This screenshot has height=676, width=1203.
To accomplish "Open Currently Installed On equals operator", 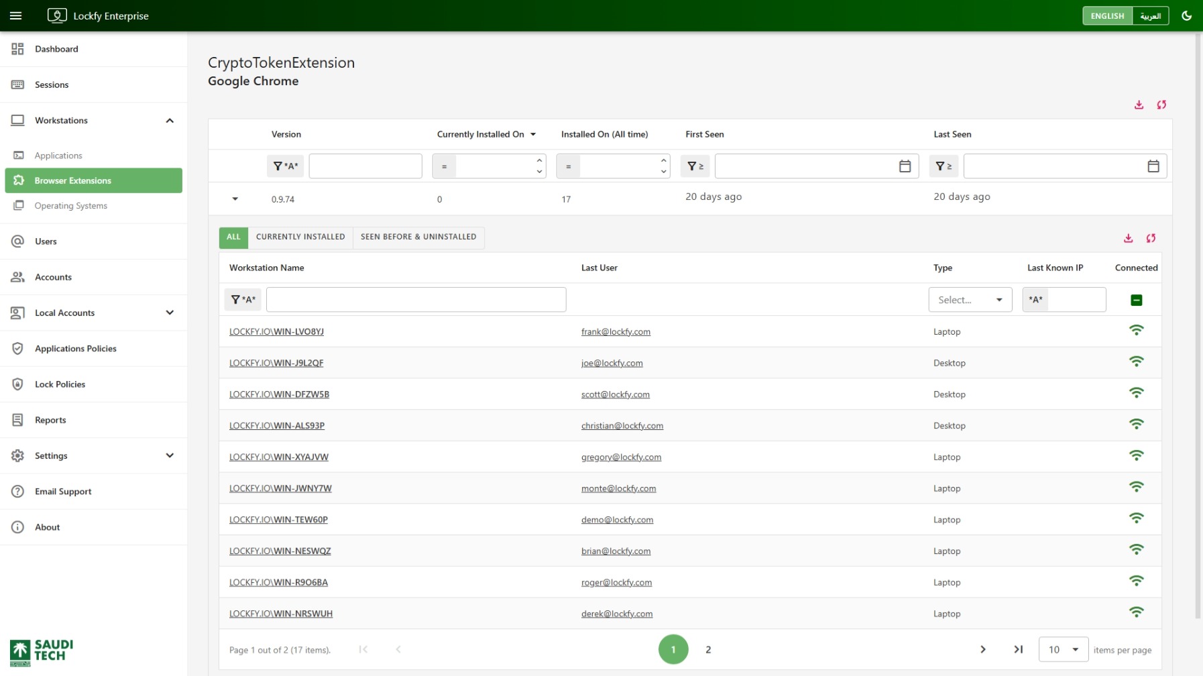I will (x=444, y=166).
